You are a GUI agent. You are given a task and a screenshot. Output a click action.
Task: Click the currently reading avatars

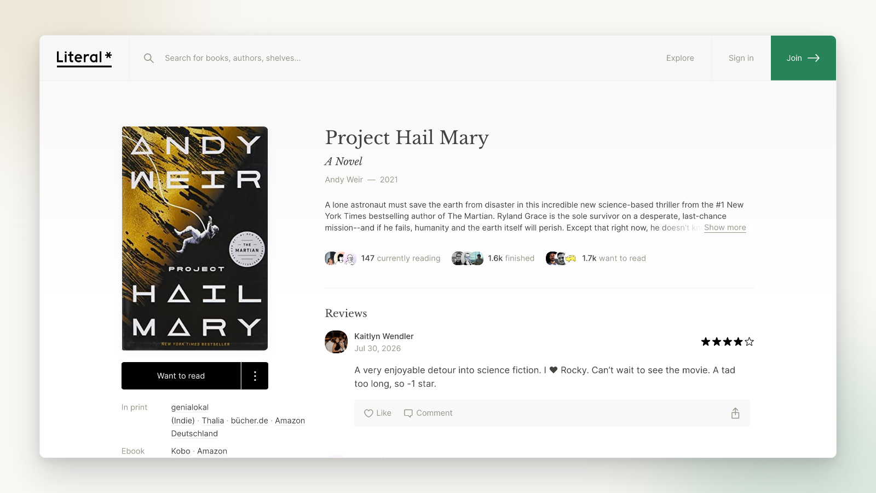[x=341, y=259]
